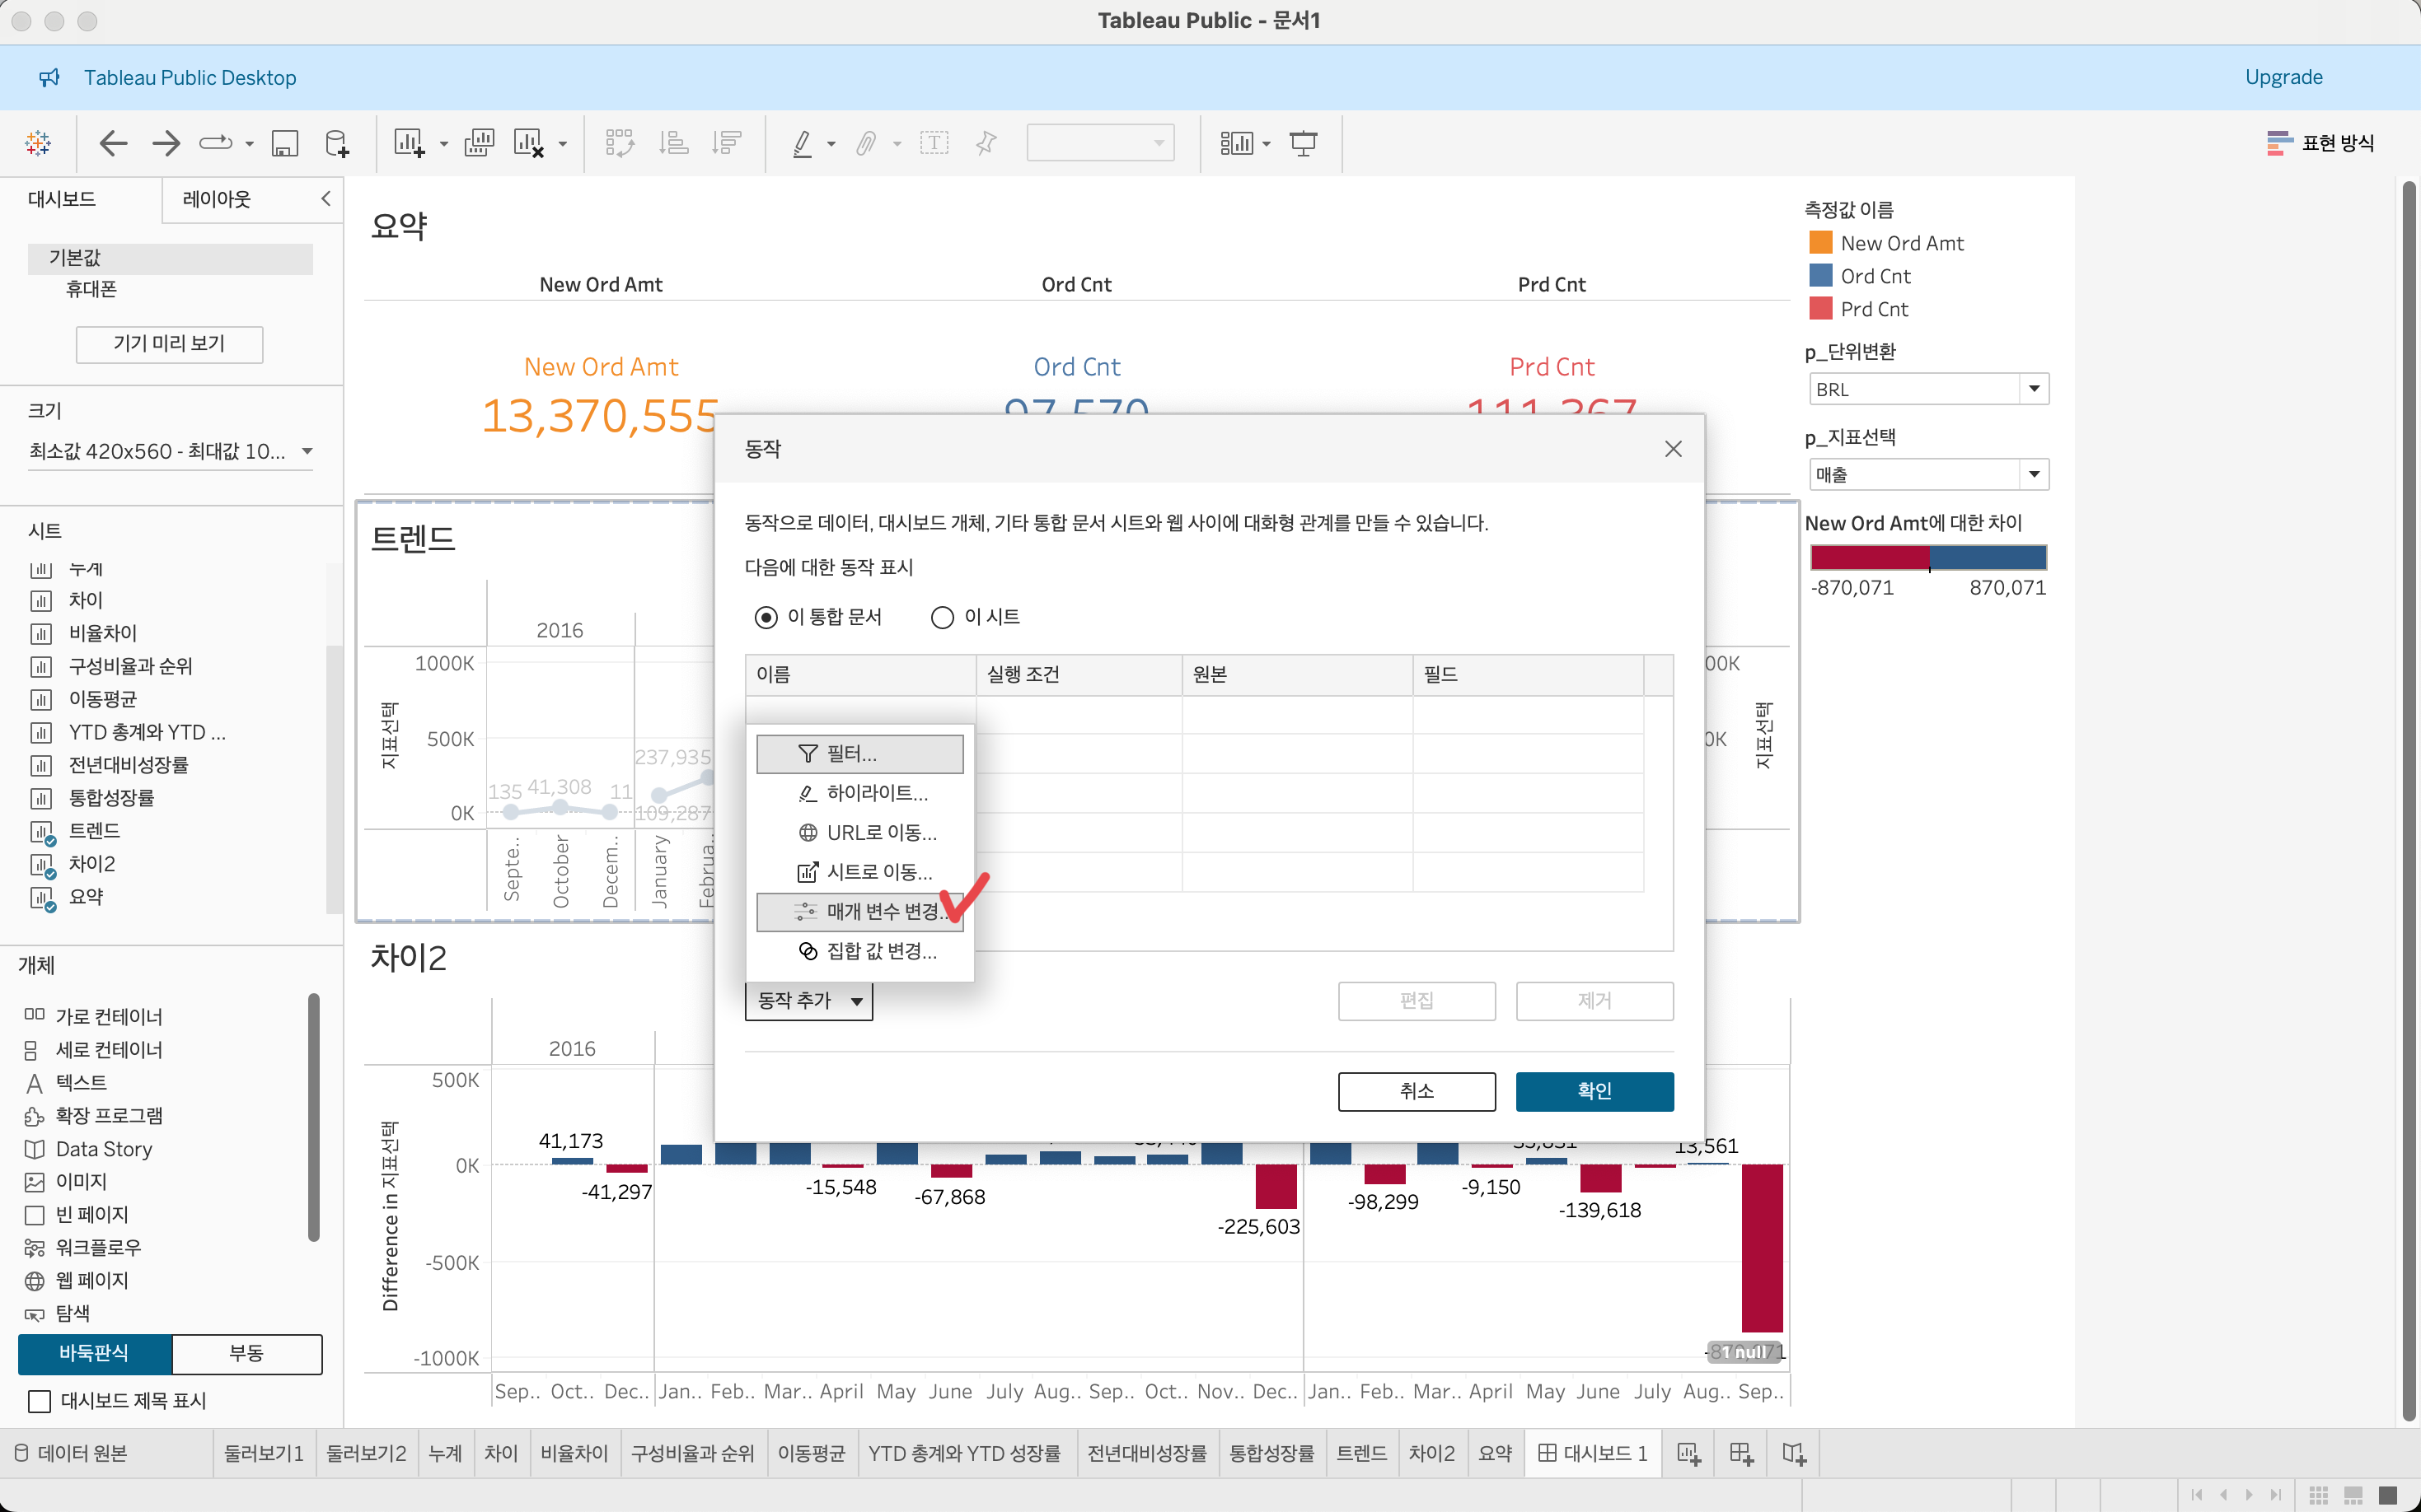Click the duplicate sheet icon
Viewport: 2421px width, 1512px height.
480,143
